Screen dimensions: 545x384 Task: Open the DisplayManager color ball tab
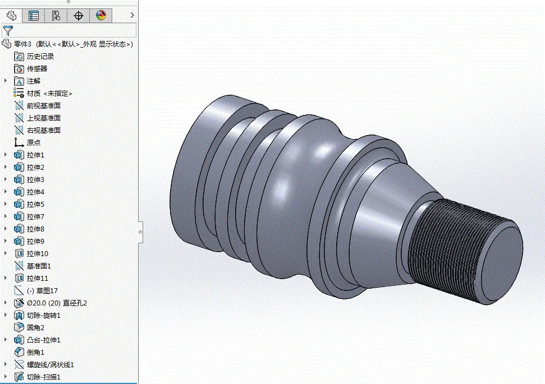coord(101,16)
